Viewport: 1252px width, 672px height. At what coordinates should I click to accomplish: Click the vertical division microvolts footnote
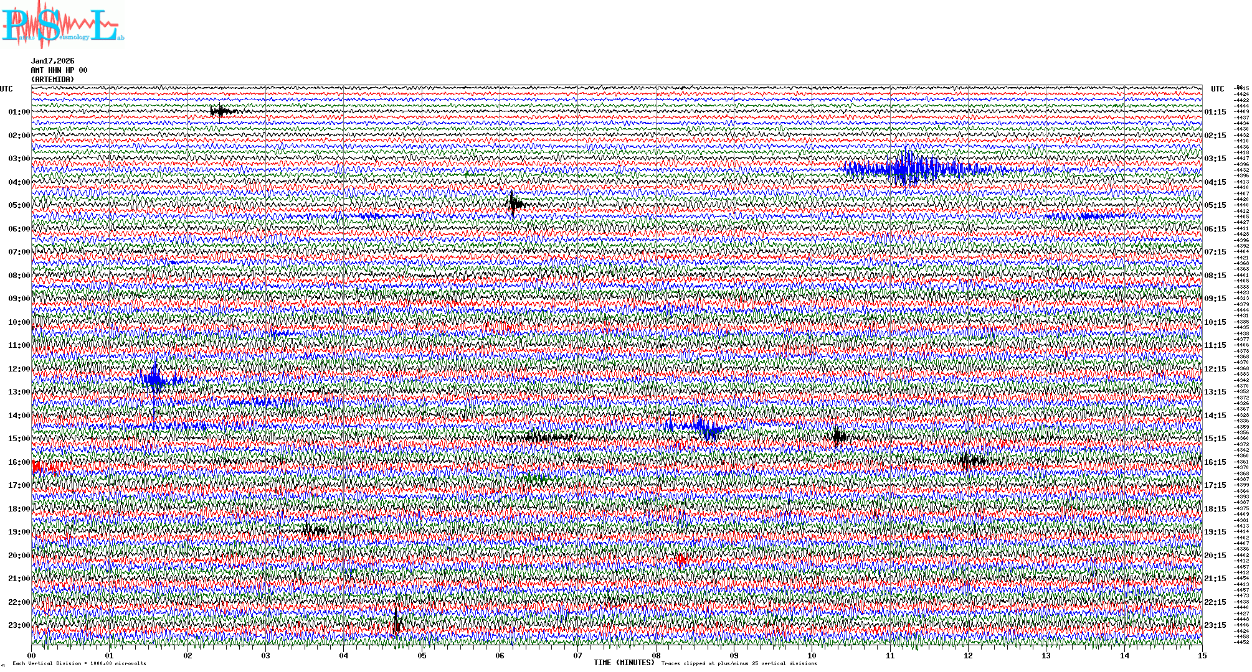[x=79, y=664]
